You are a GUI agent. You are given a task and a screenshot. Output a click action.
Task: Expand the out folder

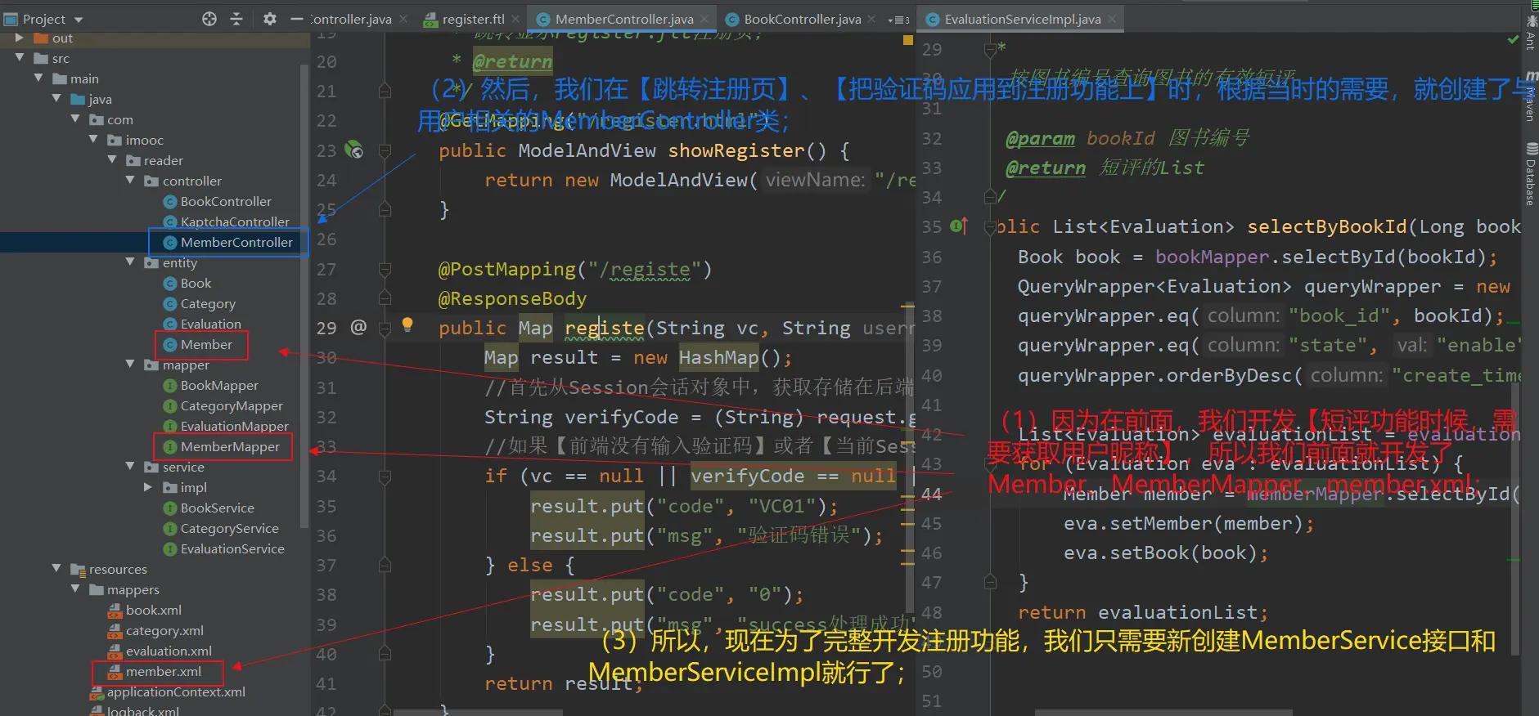click(20, 38)
